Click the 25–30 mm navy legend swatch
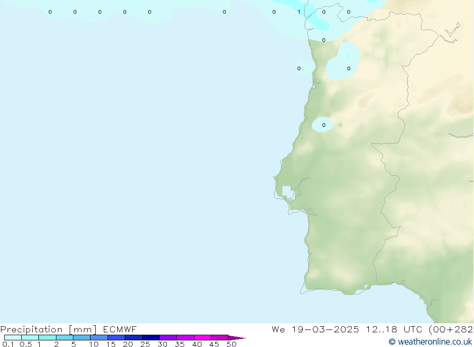Viewport: 474px width, 347px height. [x=151, y=338]
